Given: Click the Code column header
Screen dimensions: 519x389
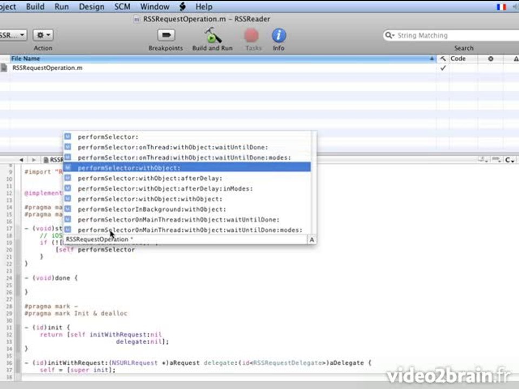Looking at the screenshot, I should 463,58.
